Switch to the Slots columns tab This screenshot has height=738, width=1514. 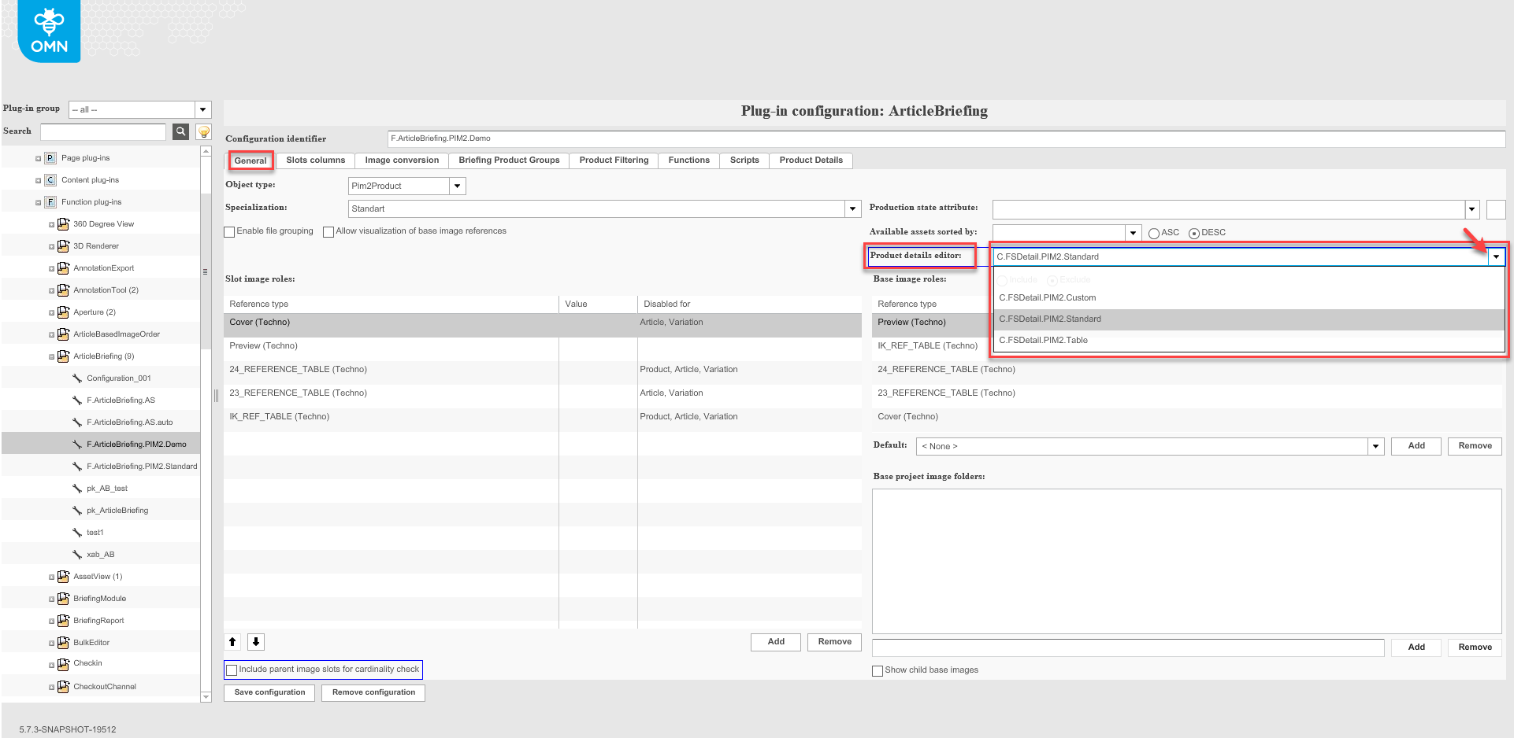[x=314, y=160]
